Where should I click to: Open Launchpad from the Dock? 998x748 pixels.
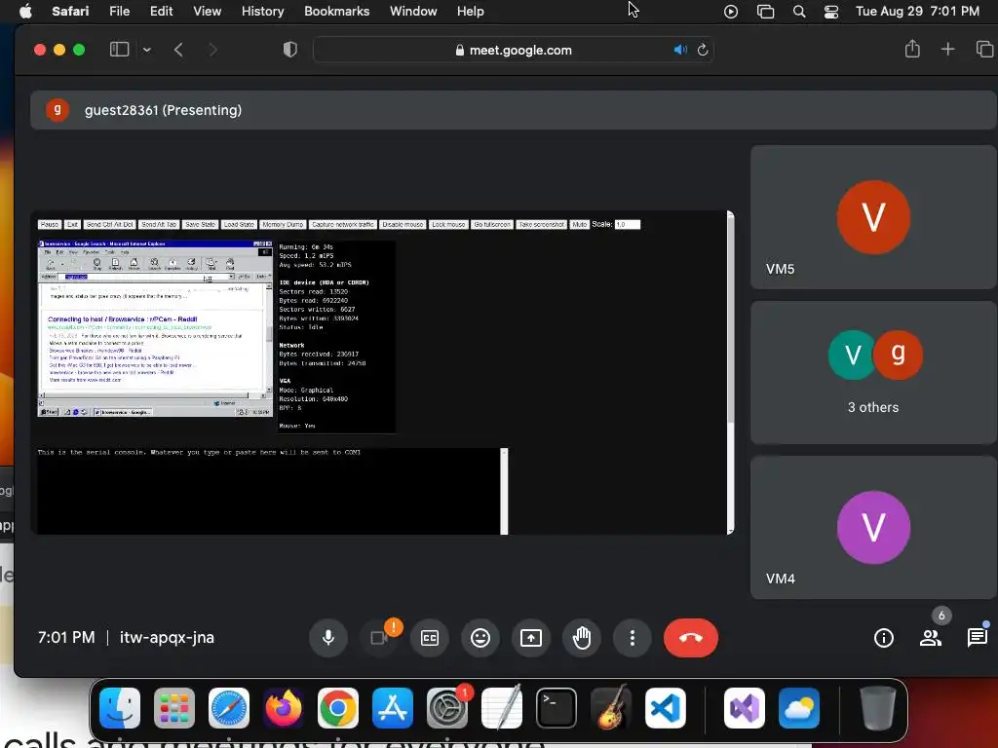pyautogui.click(x=174, y=708)
